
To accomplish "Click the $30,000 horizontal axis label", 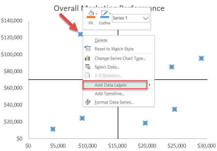I will pos(206,146).
